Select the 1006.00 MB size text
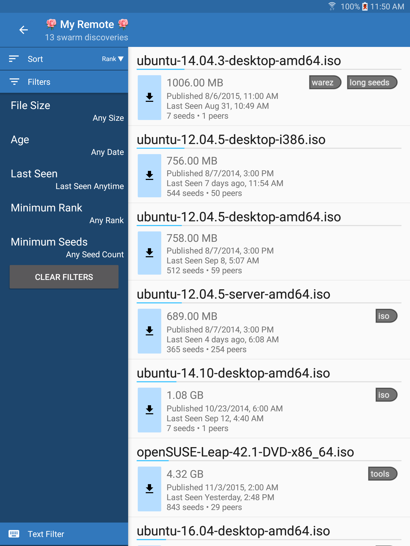410x546 pixels. click(195, 83)
